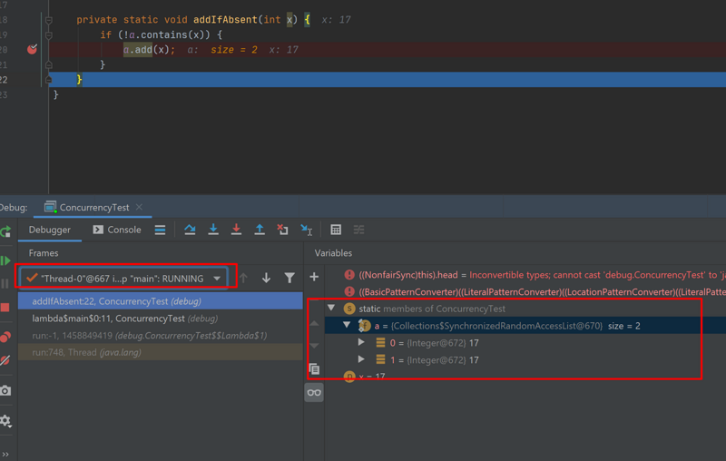Switch to the Console tab
This screenshot has width=726, height=461.
tap(116, 230)
